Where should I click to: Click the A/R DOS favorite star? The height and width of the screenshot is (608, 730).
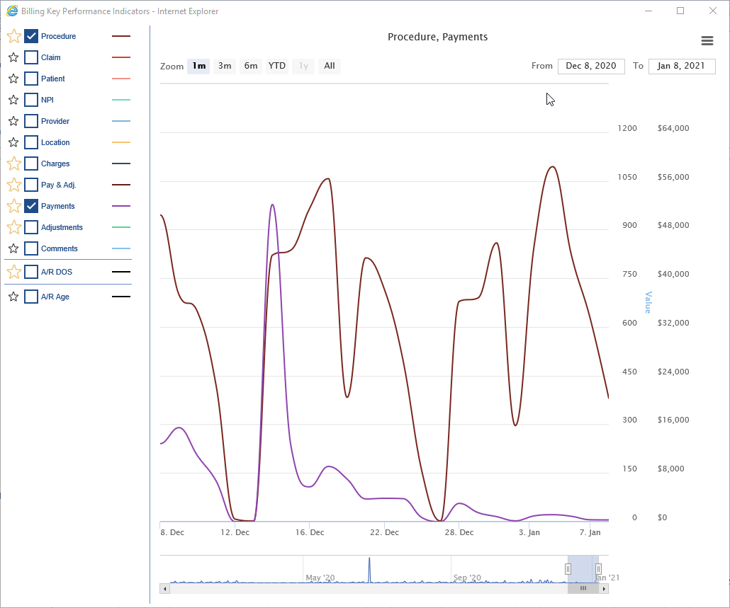[x=14, y=272]
